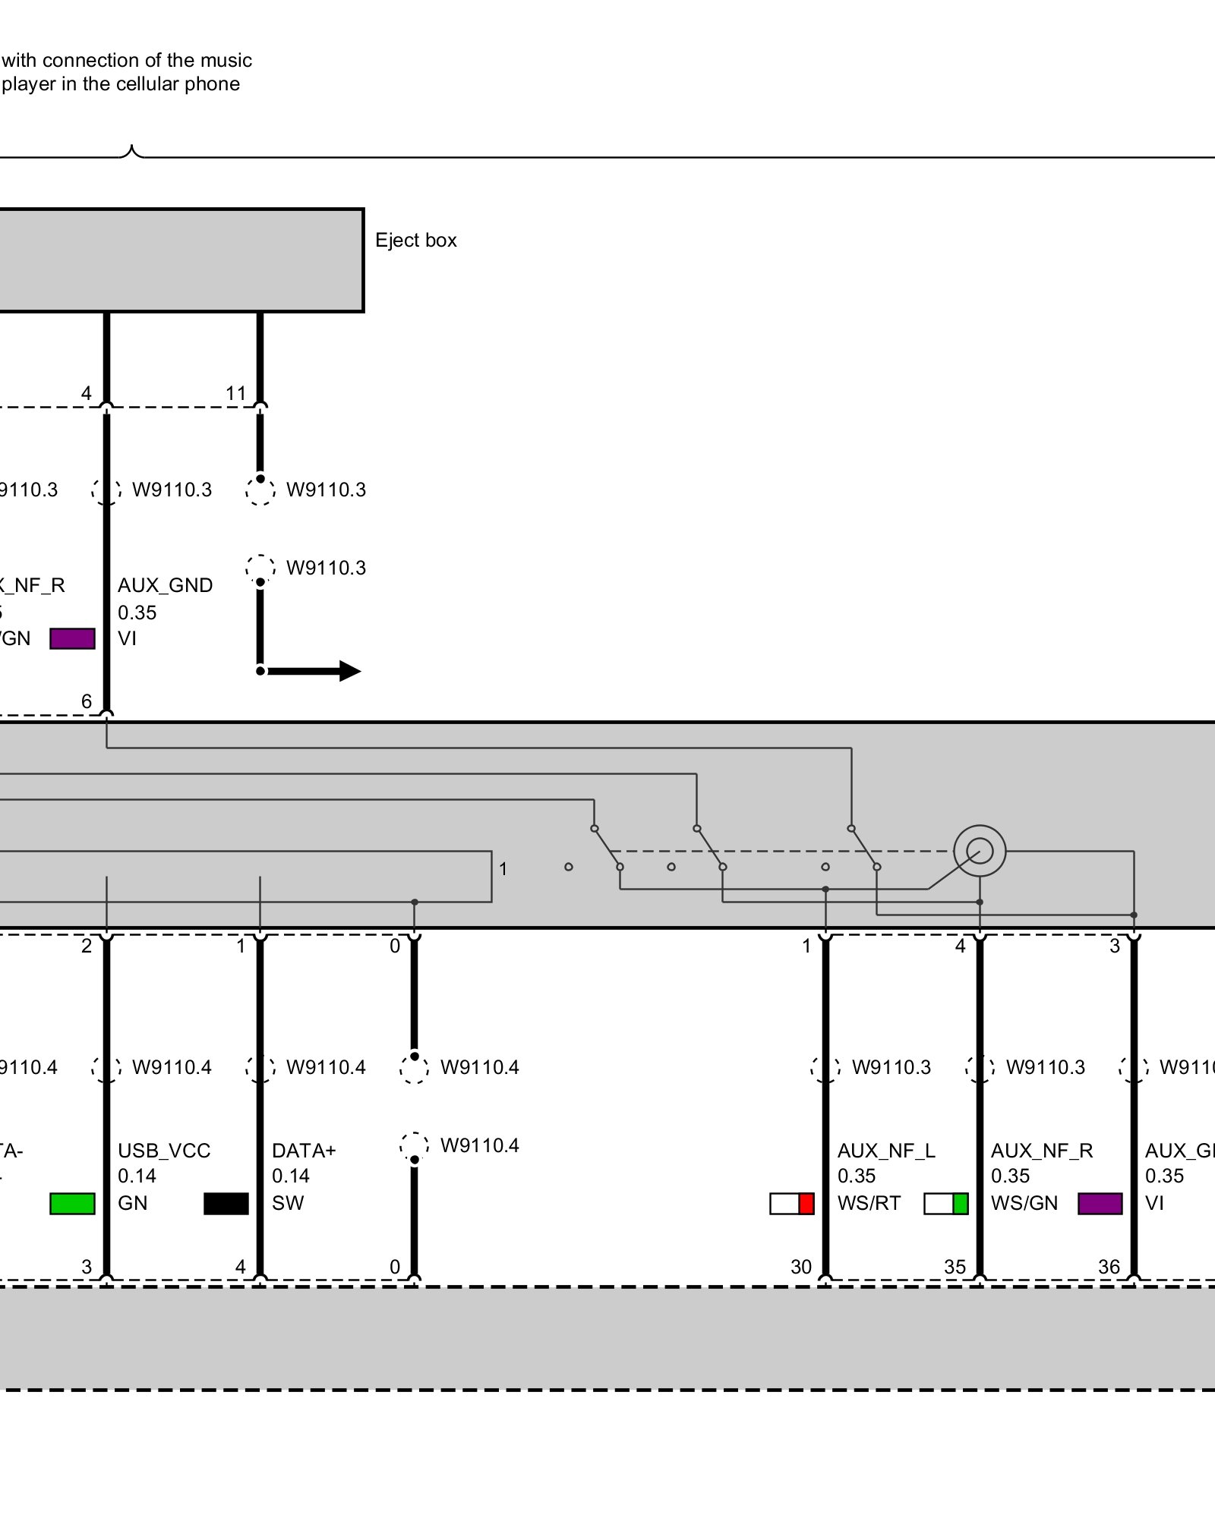
Task: Pick the white-green WS/GN color swatch
Action: click(x=946, y=1204)
